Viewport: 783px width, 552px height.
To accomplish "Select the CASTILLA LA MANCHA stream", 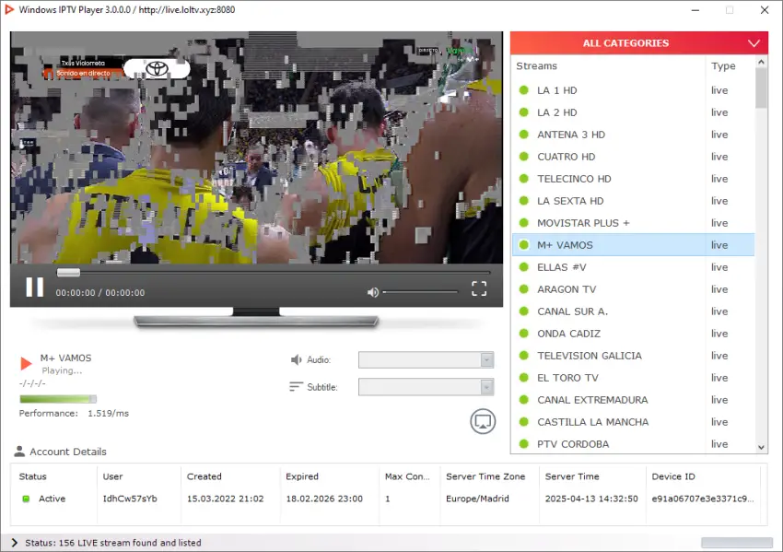I will coord(633,422).
